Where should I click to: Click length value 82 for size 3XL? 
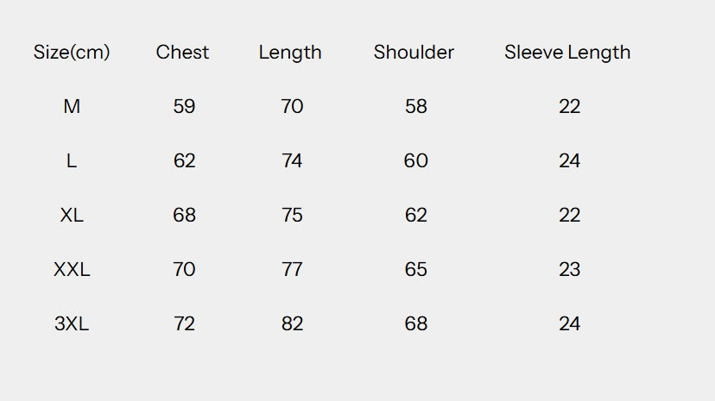[292, 323]
